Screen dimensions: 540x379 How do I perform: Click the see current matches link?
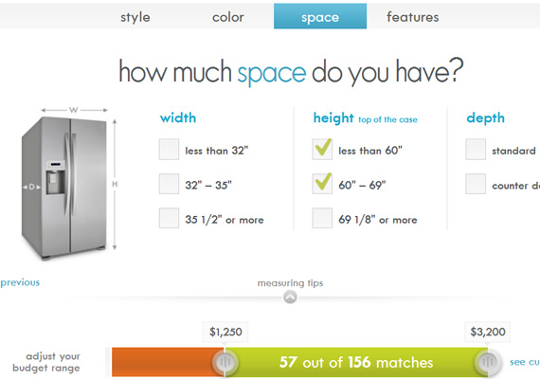[525, 362]
